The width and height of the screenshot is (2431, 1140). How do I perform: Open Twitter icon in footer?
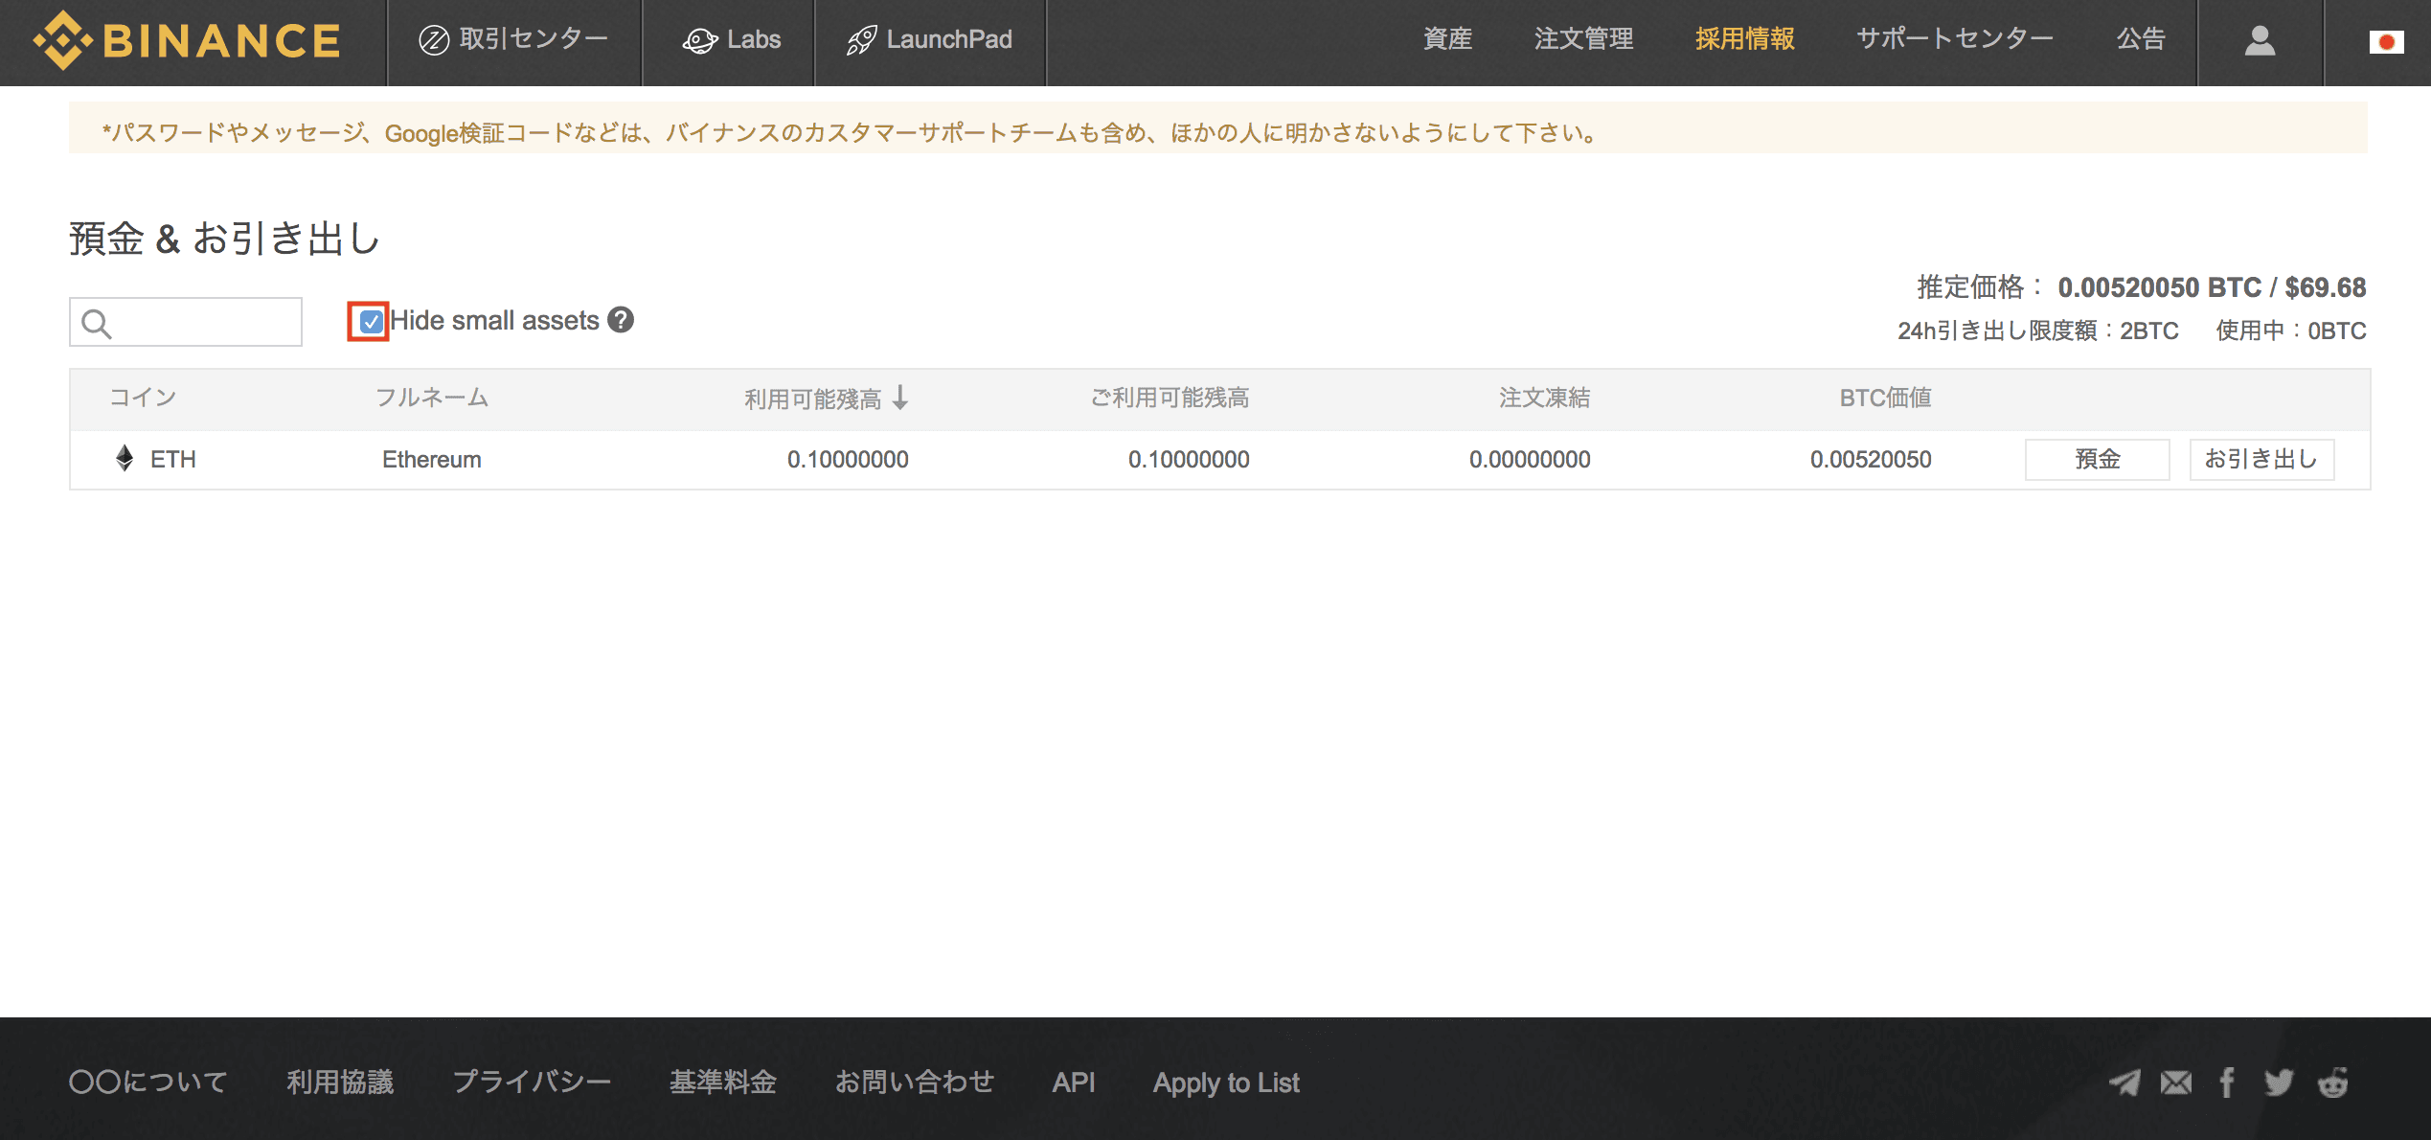(x=2279, y=1083)
